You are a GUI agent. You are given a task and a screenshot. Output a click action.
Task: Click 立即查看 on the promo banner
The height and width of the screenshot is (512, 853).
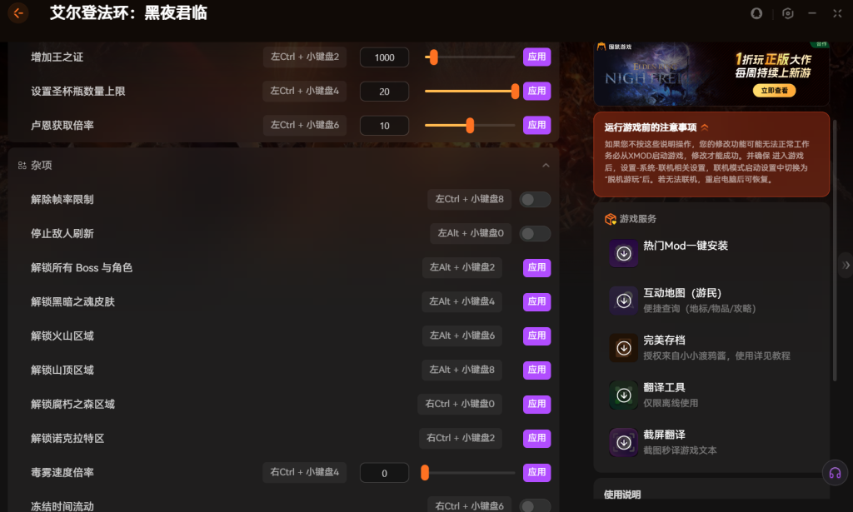pyautogui.click(x=774, y=90)
